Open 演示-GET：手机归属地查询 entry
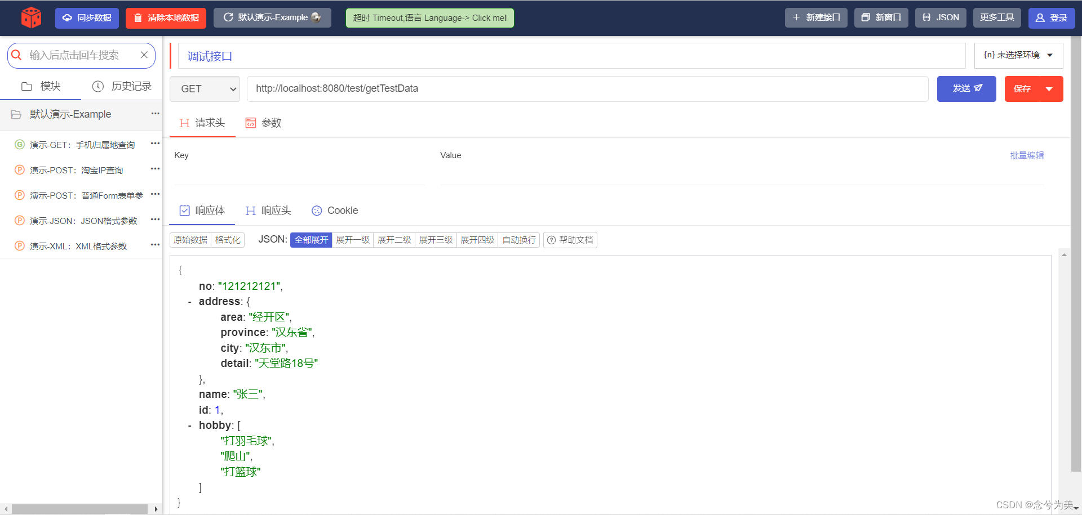This screenshot has height=515, width=1082. tap(82, 145)
